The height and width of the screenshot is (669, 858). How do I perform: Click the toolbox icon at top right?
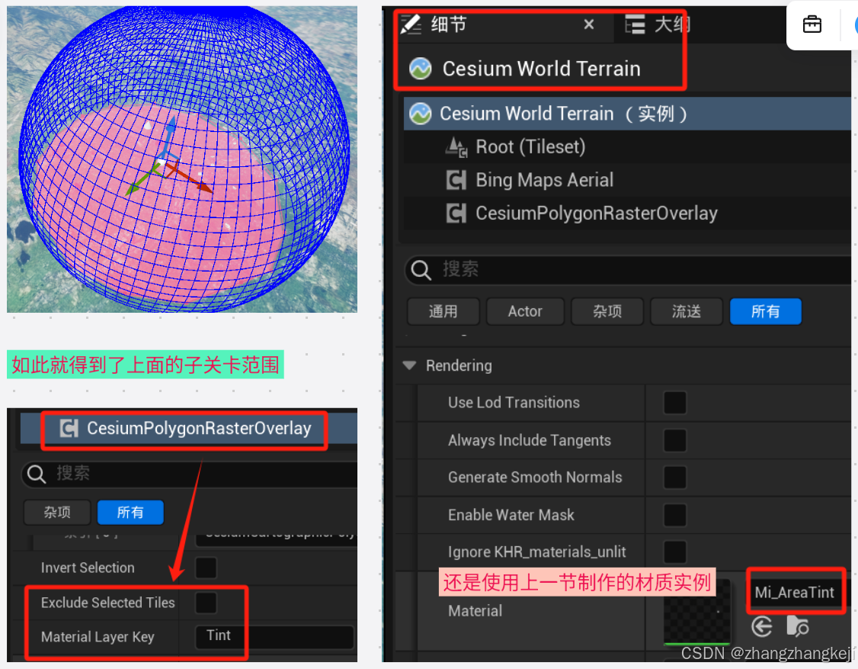812,24
